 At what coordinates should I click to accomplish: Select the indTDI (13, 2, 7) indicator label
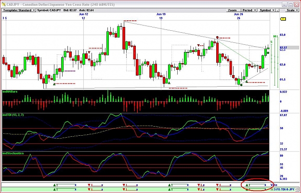click(13, 115)
